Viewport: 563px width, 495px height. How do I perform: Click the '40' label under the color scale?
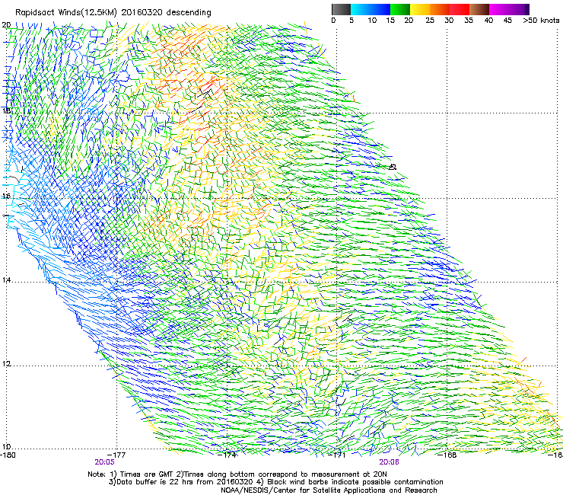pos(488,21)
